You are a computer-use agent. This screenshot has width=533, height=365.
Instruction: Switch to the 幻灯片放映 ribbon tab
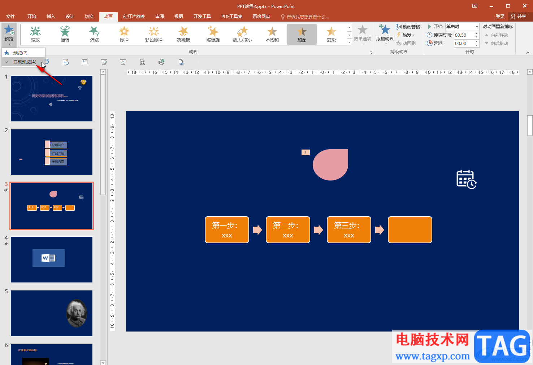[134, 17]
